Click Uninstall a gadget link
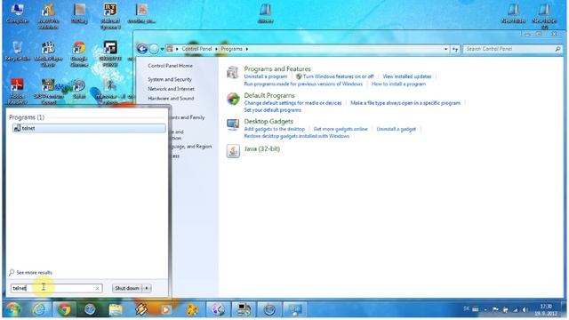 click(397, 129)
